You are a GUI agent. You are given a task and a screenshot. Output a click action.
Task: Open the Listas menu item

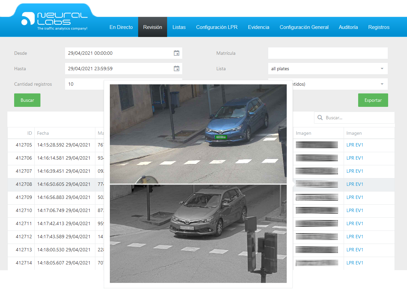179,27
